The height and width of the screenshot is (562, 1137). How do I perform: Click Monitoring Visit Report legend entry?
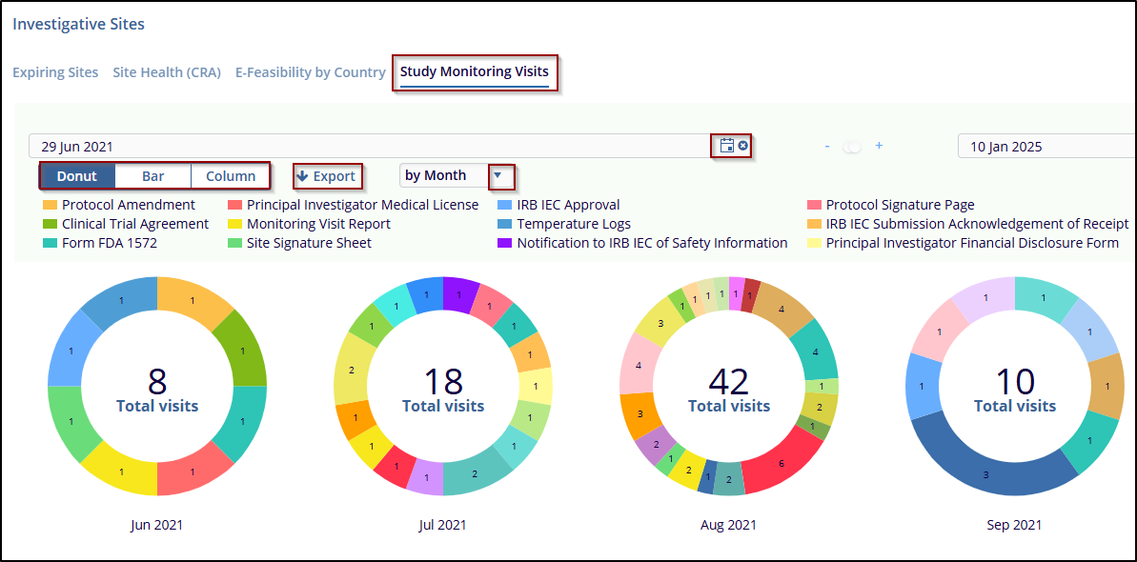pos(318,224)
